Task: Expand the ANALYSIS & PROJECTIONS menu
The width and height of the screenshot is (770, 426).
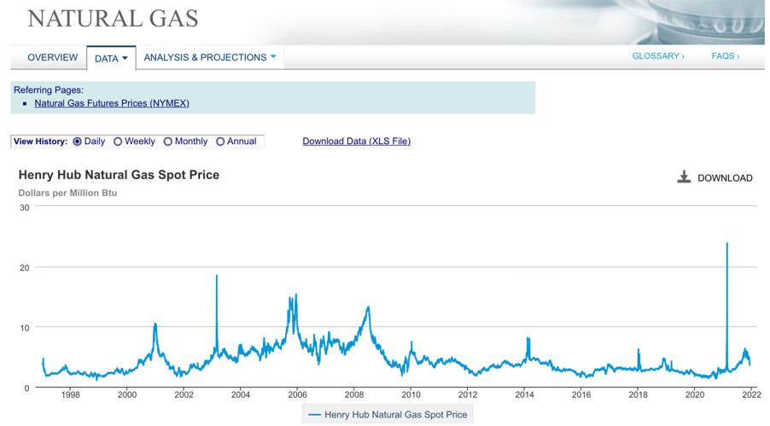Action: point(210,58)
